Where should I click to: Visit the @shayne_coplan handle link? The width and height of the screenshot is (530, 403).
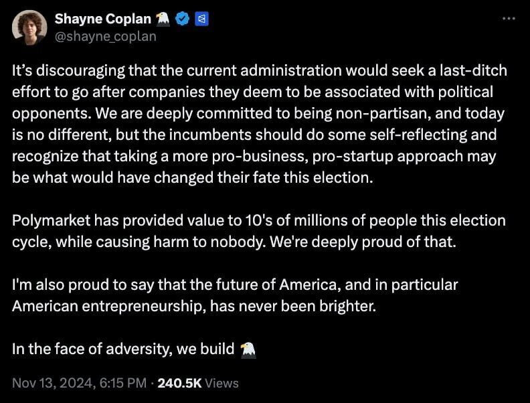(106, 36)
